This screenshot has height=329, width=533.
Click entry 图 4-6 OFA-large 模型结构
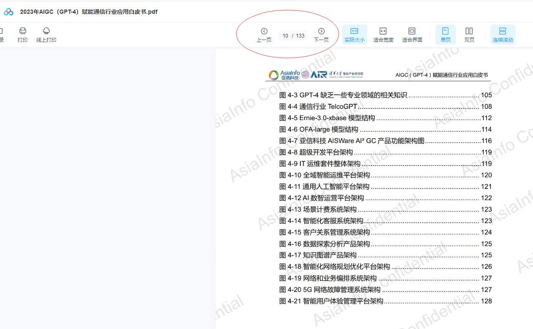[x=319, y=130]
